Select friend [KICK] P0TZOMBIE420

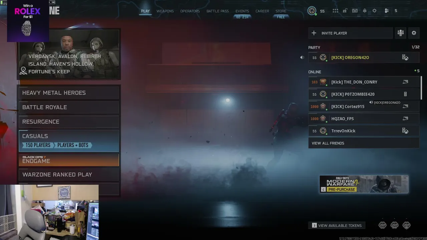364,94
